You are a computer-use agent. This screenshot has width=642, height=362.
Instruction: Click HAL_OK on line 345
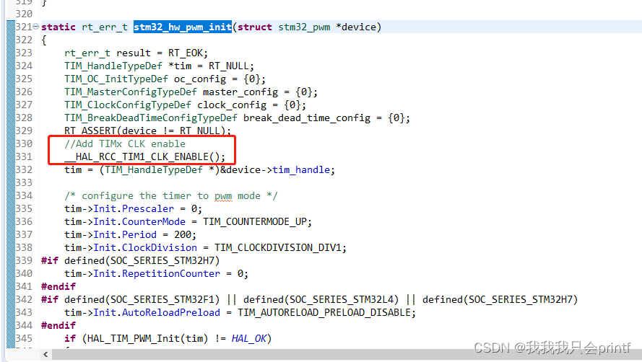(x=249, y=339)
